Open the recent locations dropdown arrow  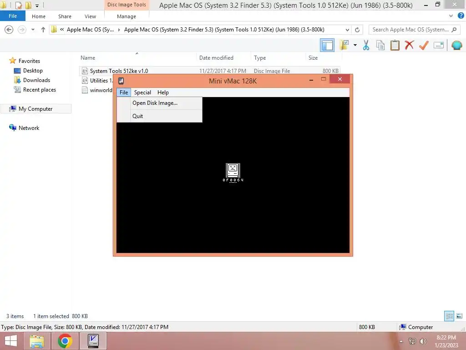pyautogui.click(x=33, y=30)
